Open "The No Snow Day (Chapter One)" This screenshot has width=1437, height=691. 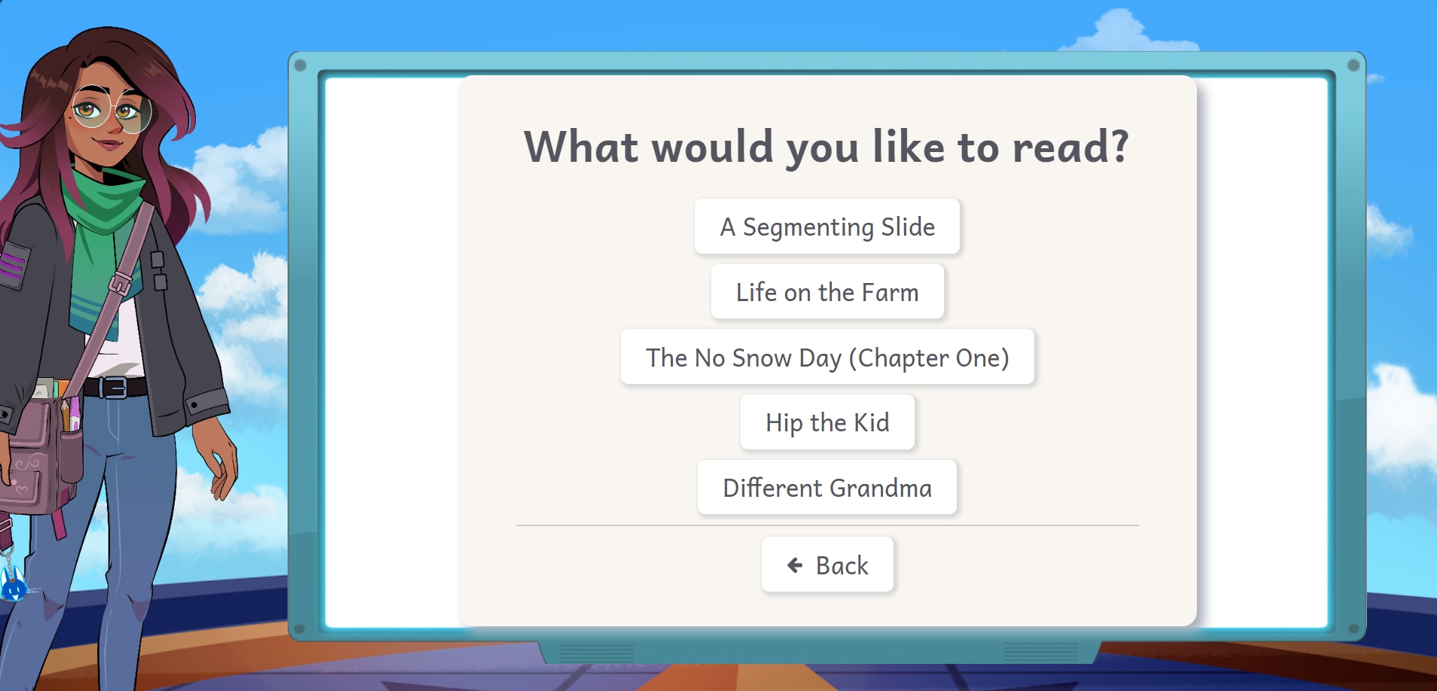coord(828,358)
